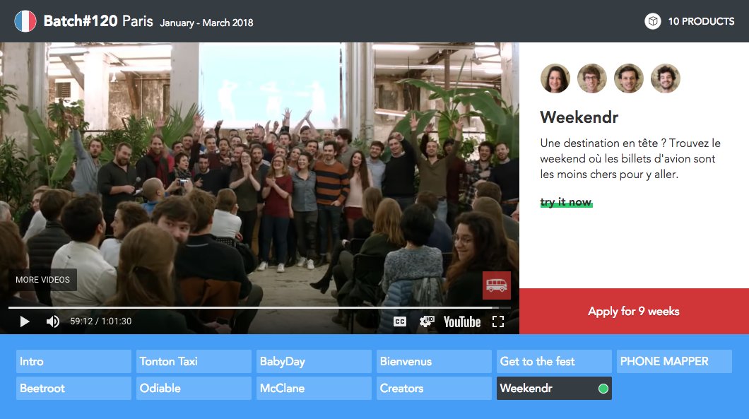749x419 pixels.
Task: Follow the 'try it now' link
Action: point(566,202)
